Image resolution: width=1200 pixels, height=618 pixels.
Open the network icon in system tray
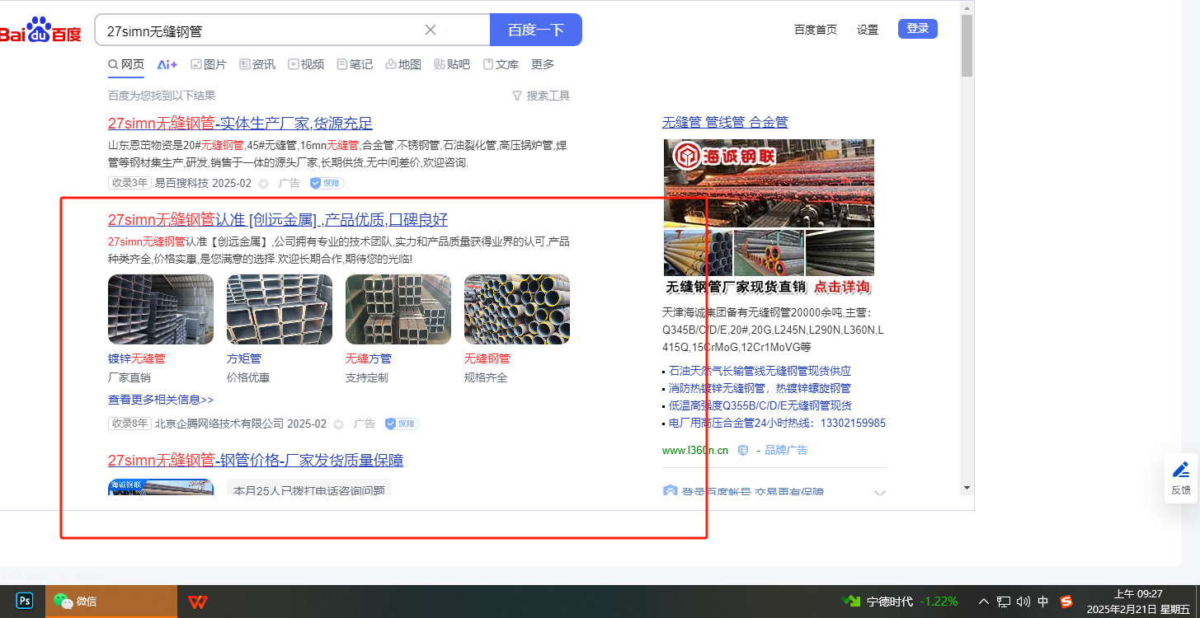[x=1004, y=602]
